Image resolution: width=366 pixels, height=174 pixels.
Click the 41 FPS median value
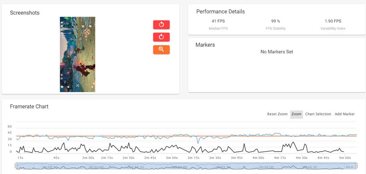218,21
